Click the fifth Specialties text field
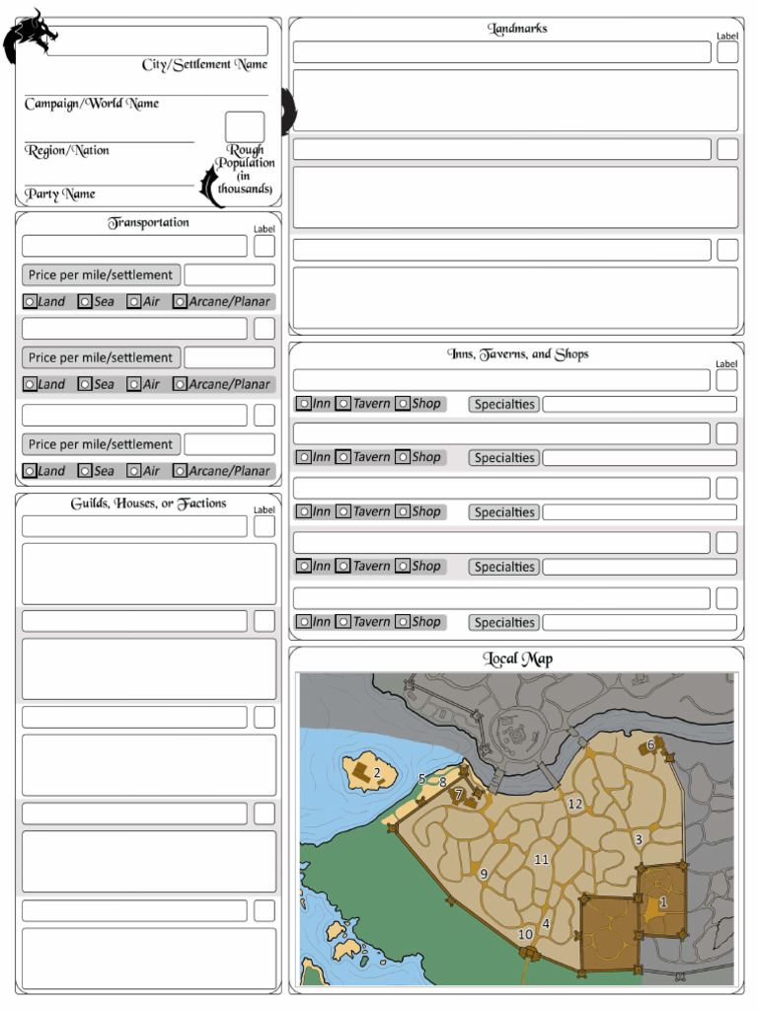Image resolution: width=758 pixels, height=1011 pixels. click(640, 623)
